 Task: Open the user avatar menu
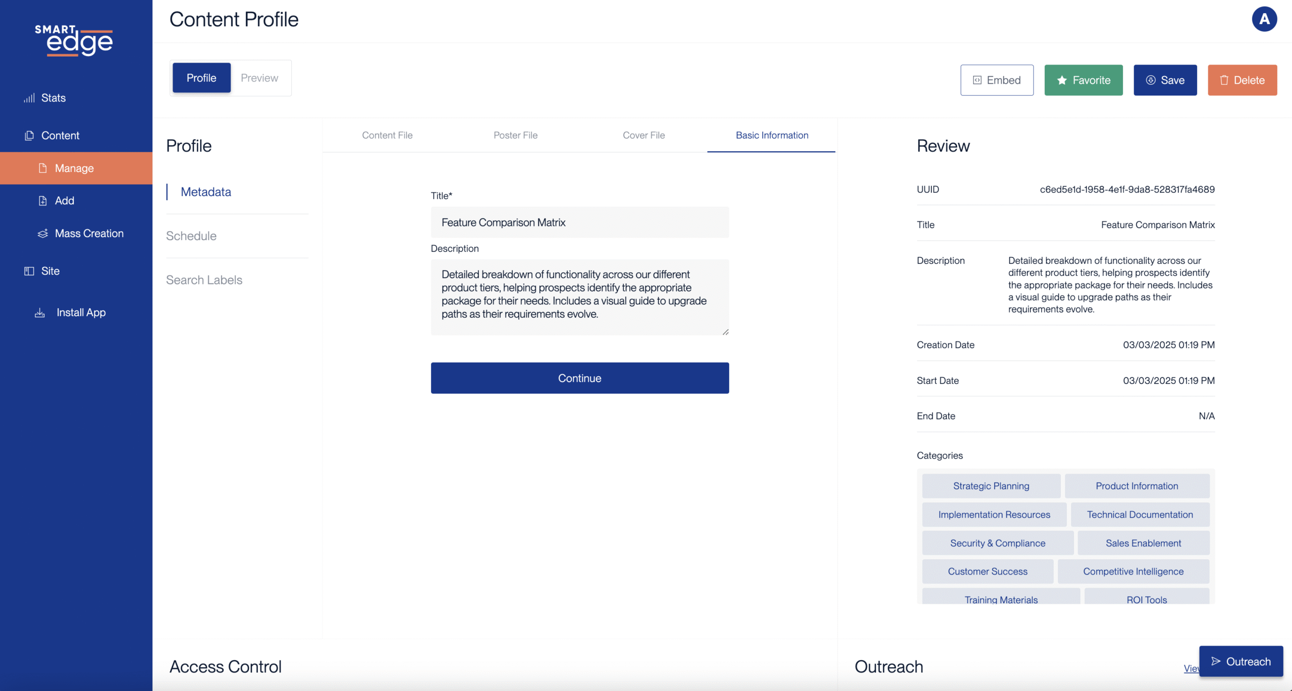pos(1264,19)
